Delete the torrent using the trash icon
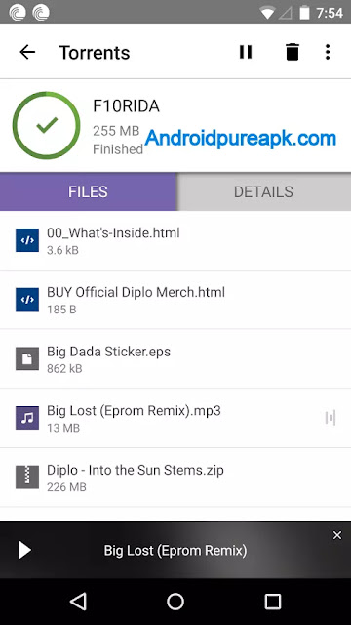The image size is (351, 625). 292,52
